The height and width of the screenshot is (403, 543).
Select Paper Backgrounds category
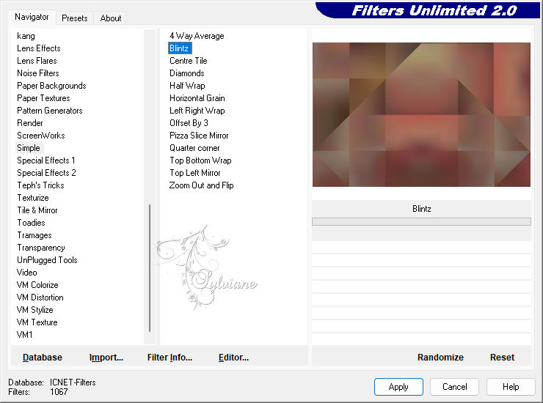[51, 86]
